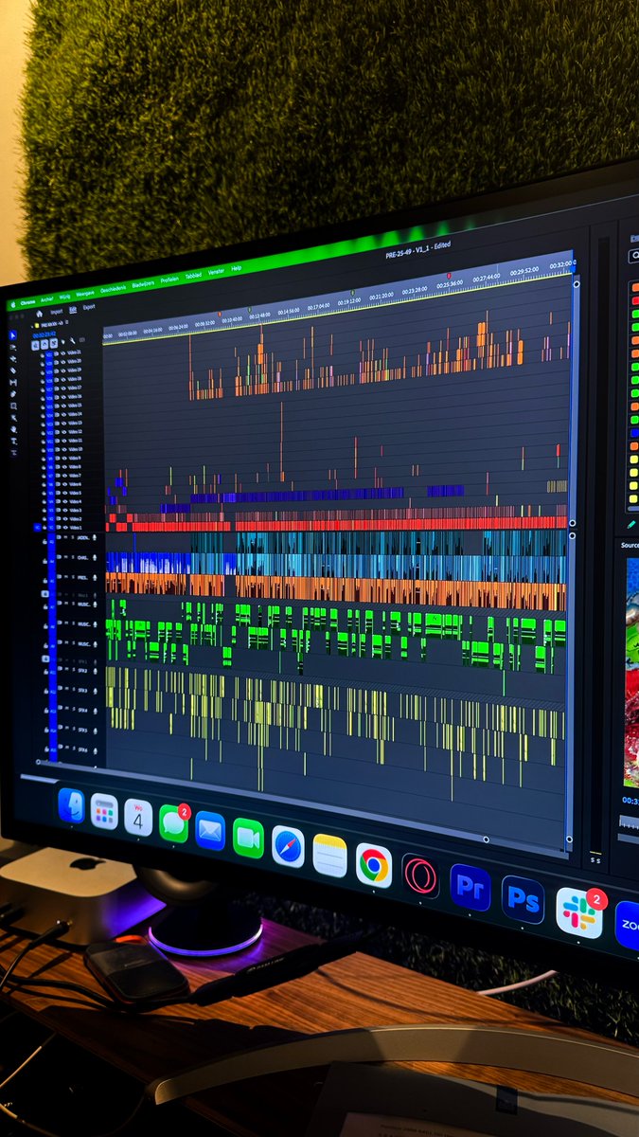Click the microphone icon on SFX 6 track
639x1137 pixels.
click(95, 750)
